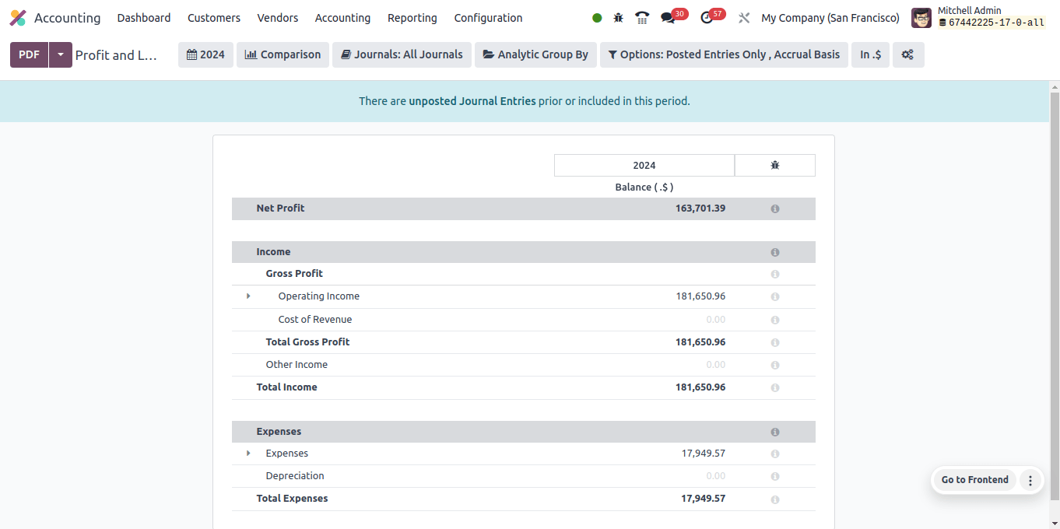The height and width of the screenshot is (529, 1060).
Task: Click the Cost of Revenue line label
Action: tap(315, 320)
